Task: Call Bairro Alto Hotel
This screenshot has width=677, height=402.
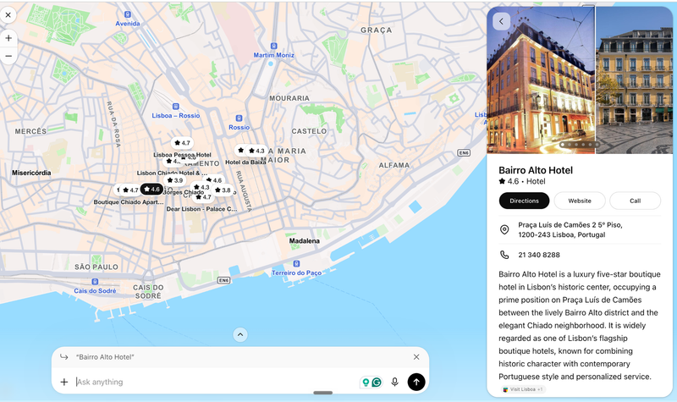Action: 636,201
